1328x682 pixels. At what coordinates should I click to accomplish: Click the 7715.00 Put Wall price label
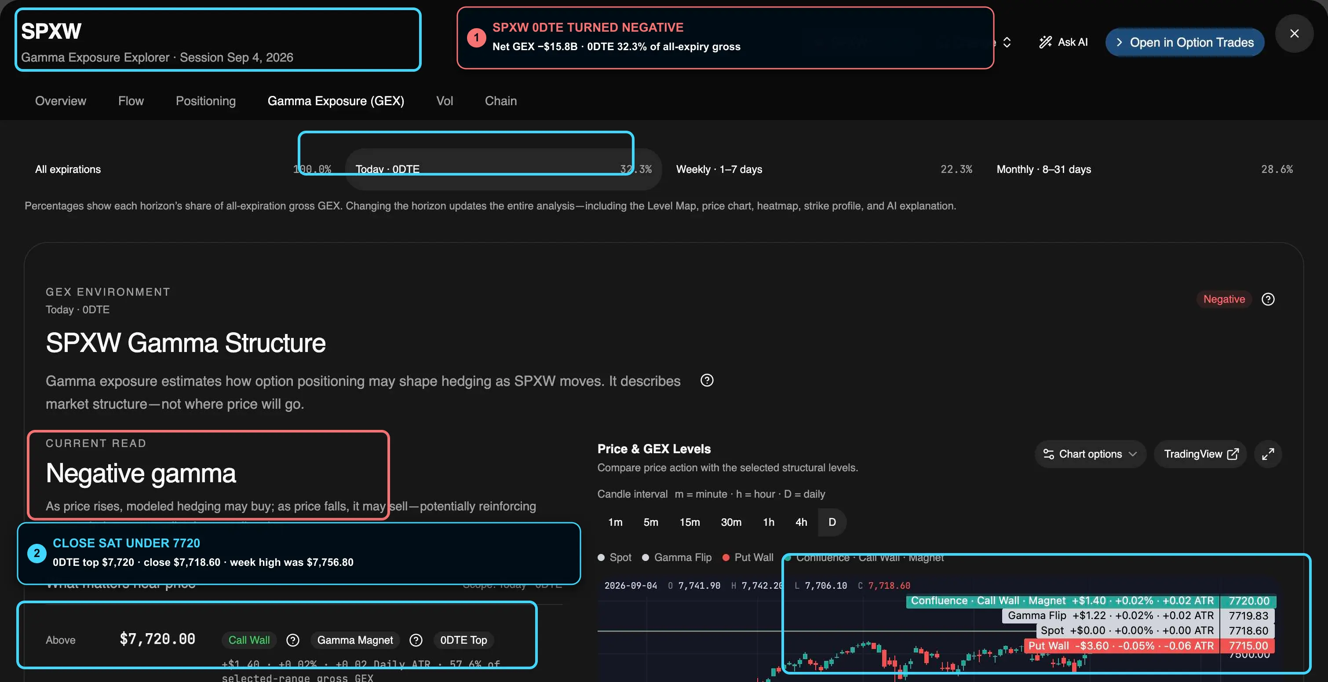coord(1247,645)
